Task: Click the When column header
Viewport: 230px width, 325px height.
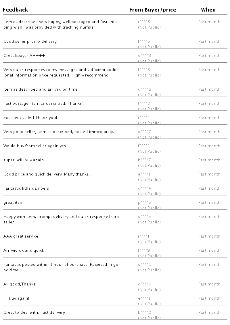Action: (208, 10)
